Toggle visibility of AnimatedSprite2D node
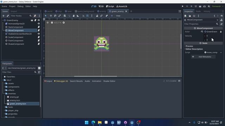Image resolution: width=225 pixels, height=126 pixels. coord(39,23)
